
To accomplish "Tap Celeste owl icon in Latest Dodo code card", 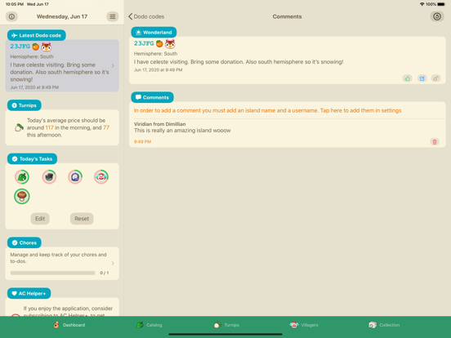I will pos(47,47).
